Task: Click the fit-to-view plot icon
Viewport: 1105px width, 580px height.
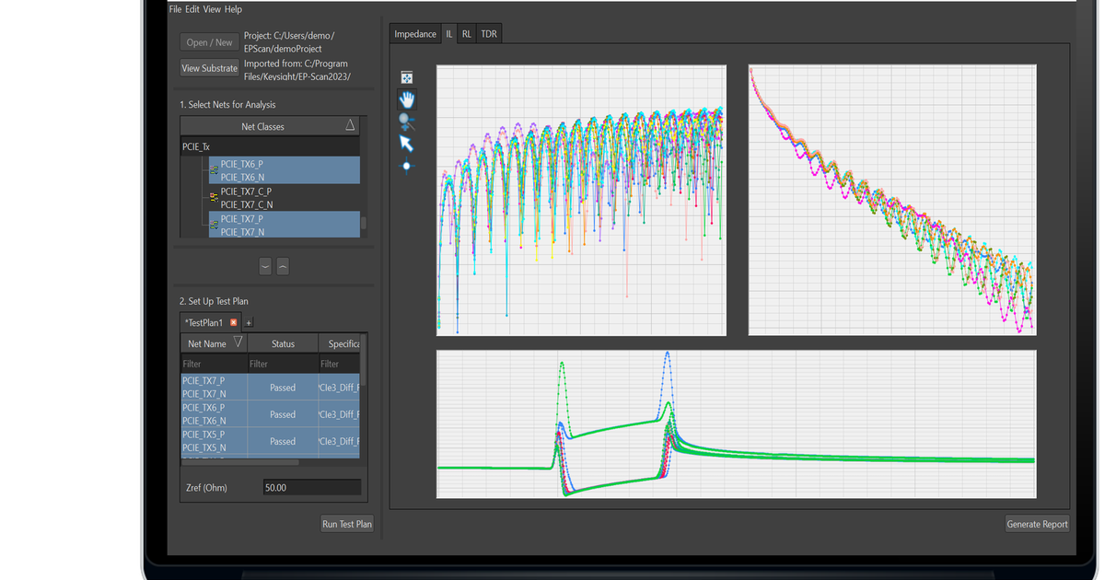Action: 406,78
